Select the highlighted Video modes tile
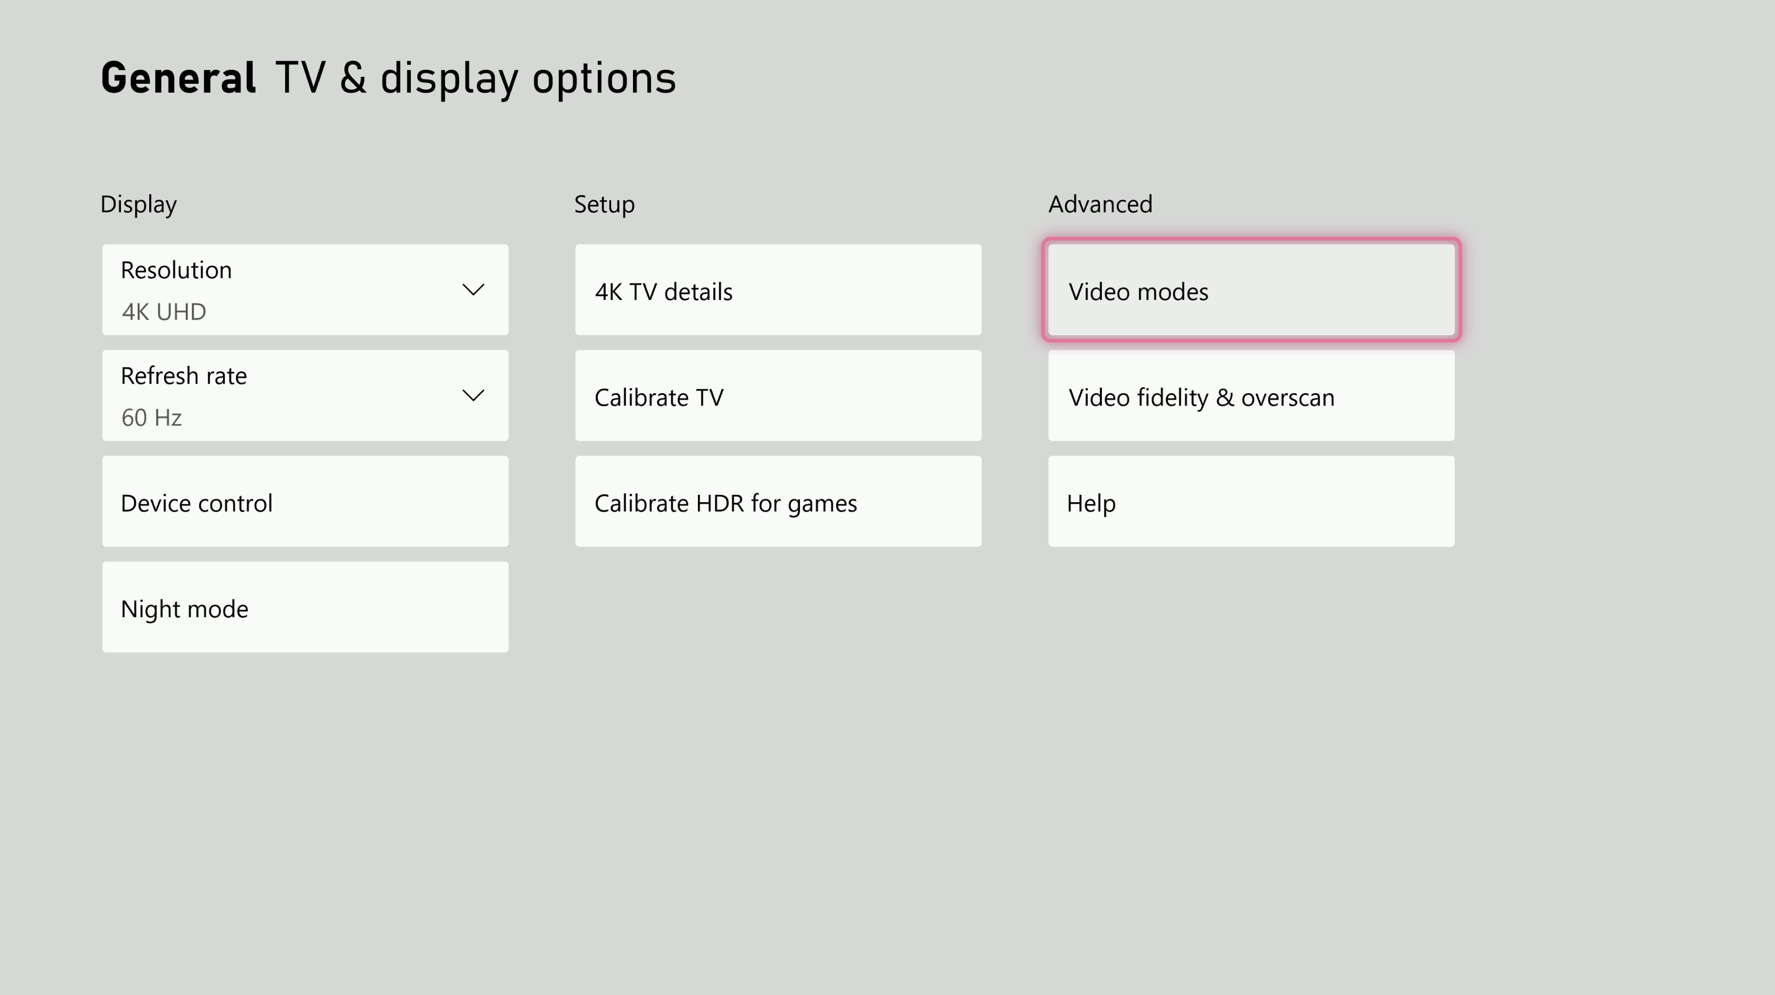1775x995 pixels. tap(1250, 290)
